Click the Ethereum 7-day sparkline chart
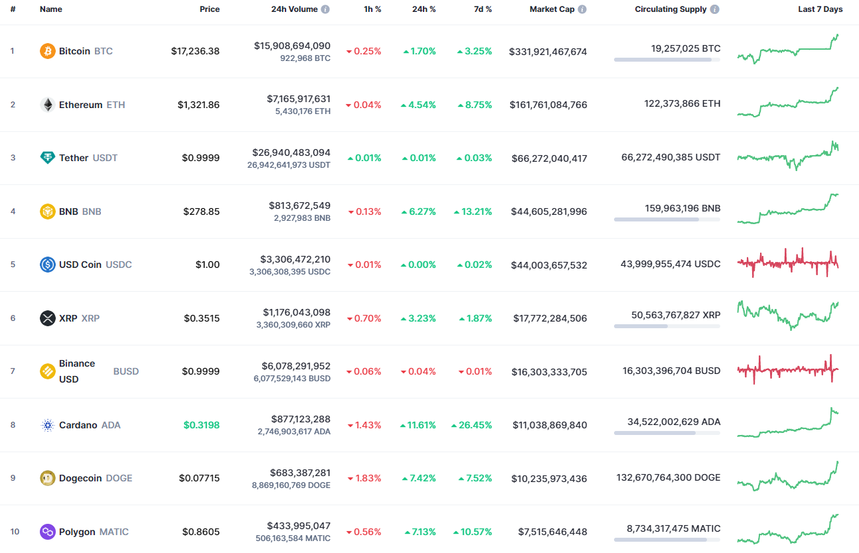Viewport: 859px width, 553px height. [x=788, y=104]
